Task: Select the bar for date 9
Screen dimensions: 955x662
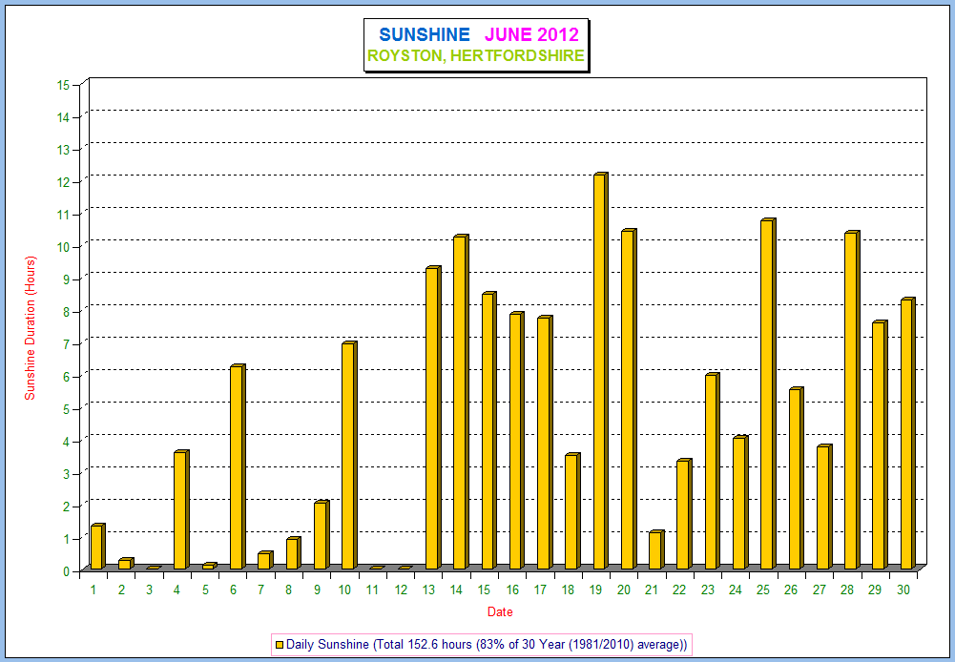Action: tap(322, 535)
